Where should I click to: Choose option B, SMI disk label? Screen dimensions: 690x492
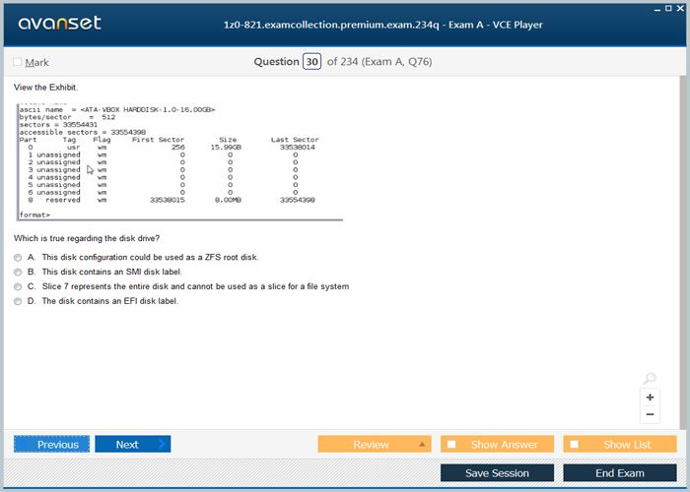[x=18, y=272]
